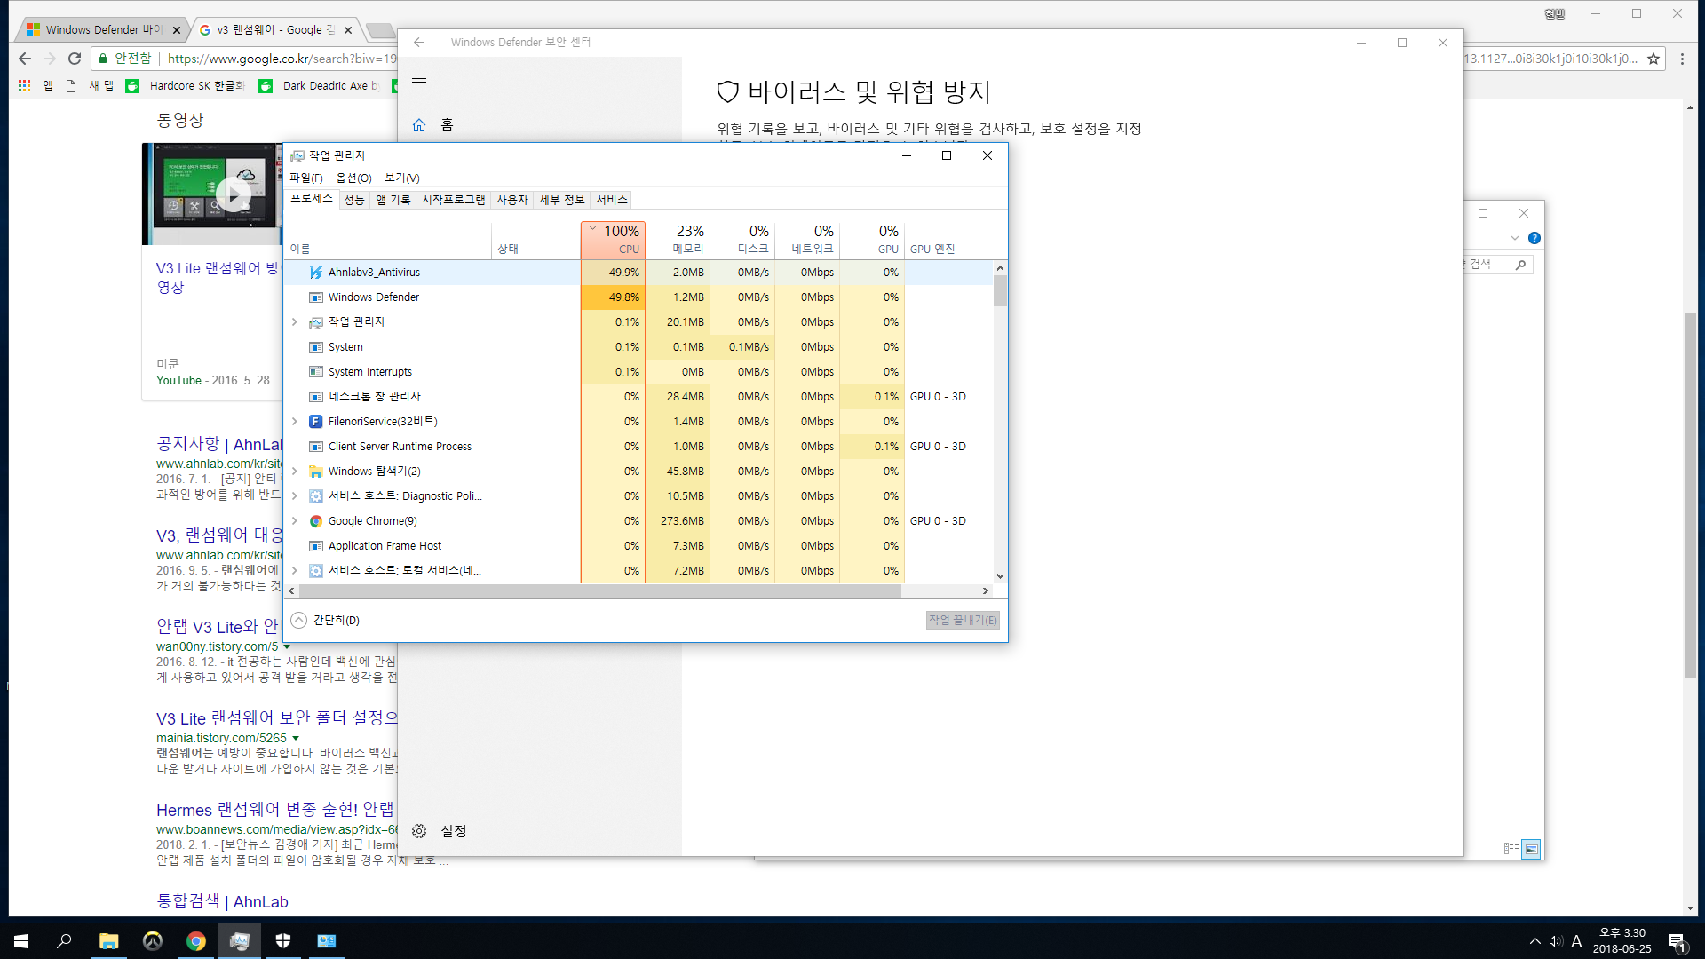Open the 옵션(O) menu

point(353,178)
